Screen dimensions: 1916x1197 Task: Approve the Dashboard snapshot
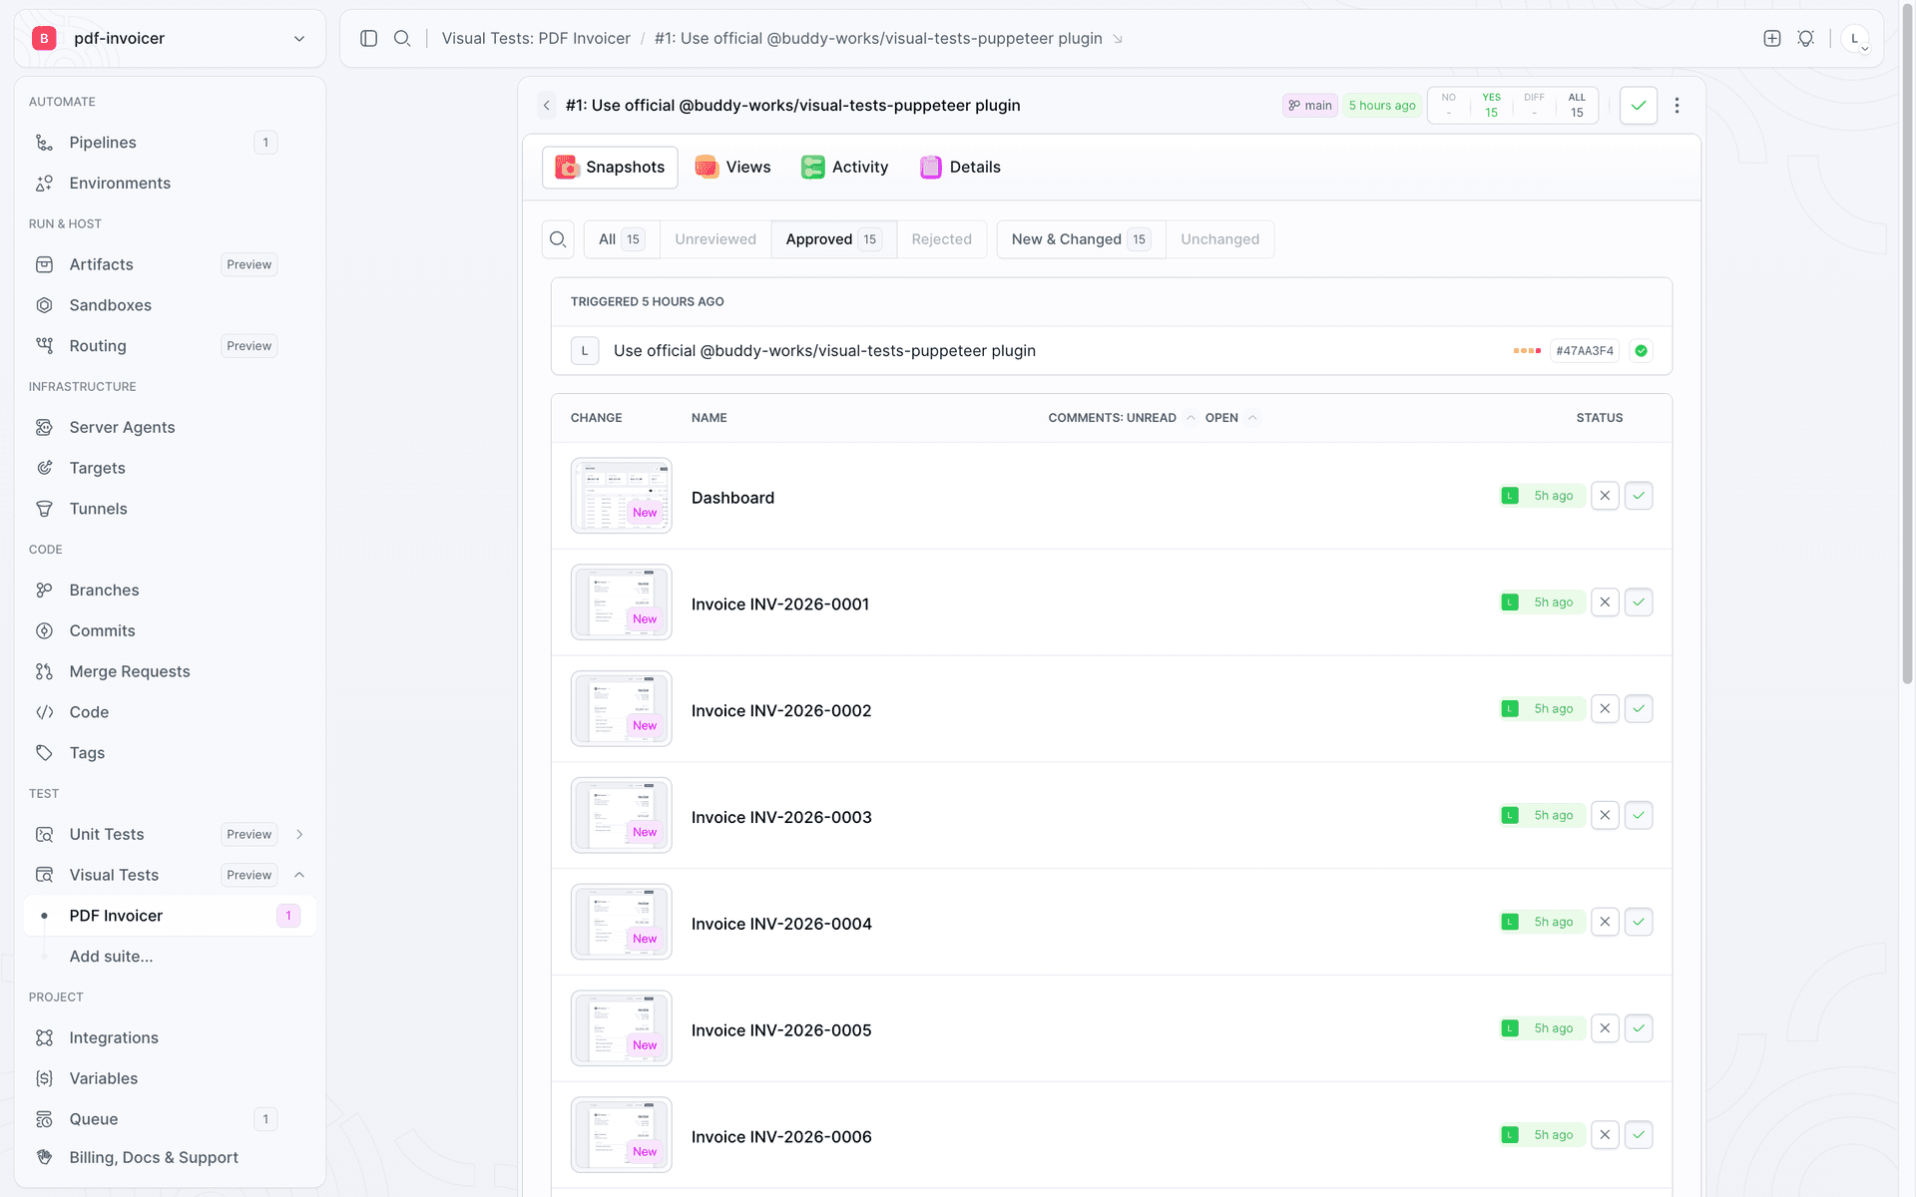(1639, 496)
